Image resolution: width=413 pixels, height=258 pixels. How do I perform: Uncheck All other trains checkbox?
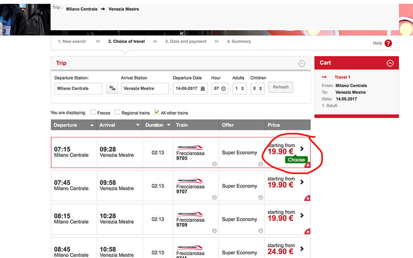(157, 112)
